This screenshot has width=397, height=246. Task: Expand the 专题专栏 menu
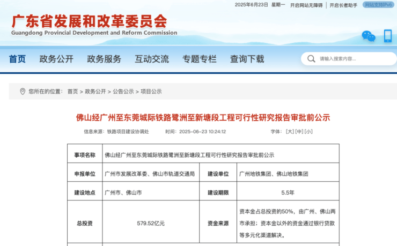(199, 59)
